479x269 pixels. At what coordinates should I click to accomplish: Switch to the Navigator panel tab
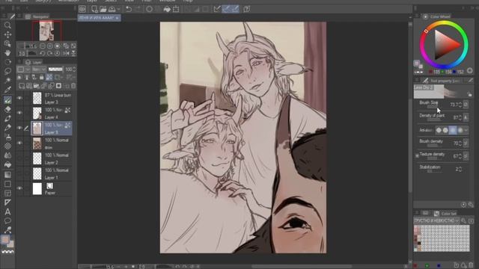click(x=37, y=16)
